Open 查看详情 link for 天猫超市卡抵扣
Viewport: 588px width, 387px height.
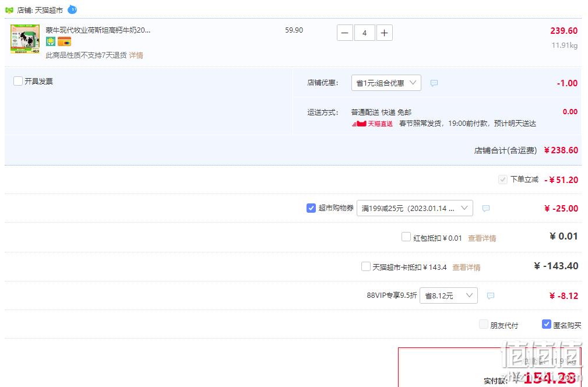pyautogui.click(x=466, y=268)
